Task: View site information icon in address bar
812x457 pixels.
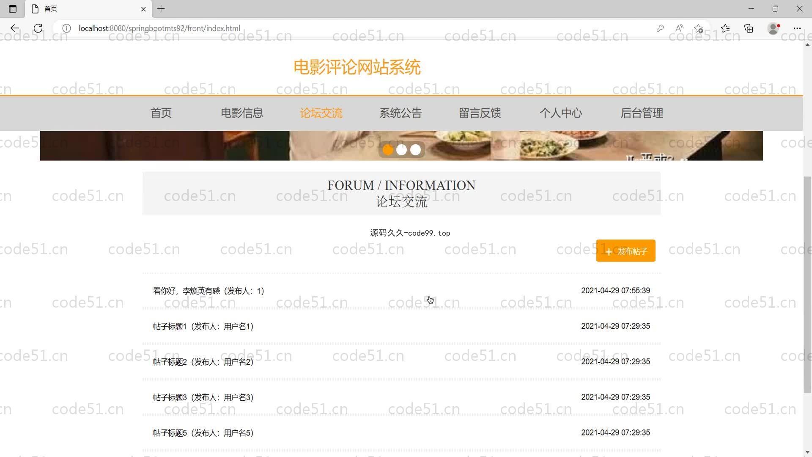Action: (x=66, y=28)
